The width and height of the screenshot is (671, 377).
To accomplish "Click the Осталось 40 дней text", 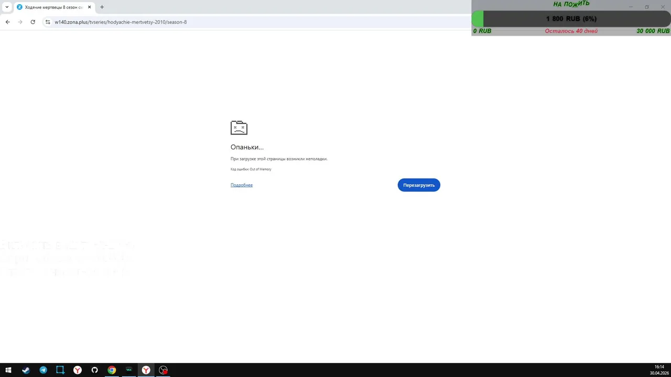I will point(571,31).
